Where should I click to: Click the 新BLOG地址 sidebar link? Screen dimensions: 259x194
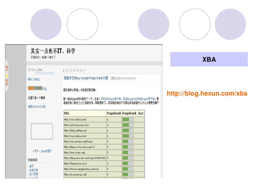[x=34, y=79]
